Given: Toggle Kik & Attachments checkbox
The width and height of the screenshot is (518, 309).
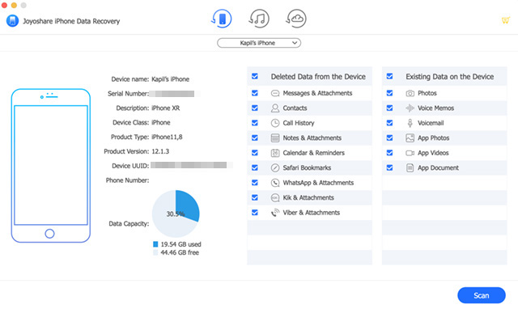Looking at the screenshot, I should tap(255, 197).
